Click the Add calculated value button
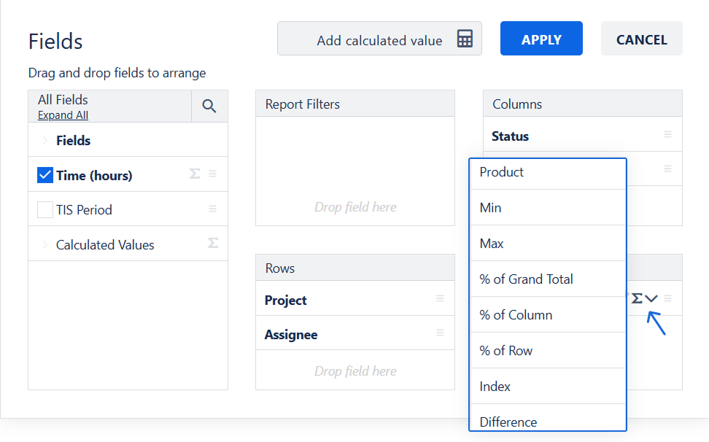 [x=379, y=39]
